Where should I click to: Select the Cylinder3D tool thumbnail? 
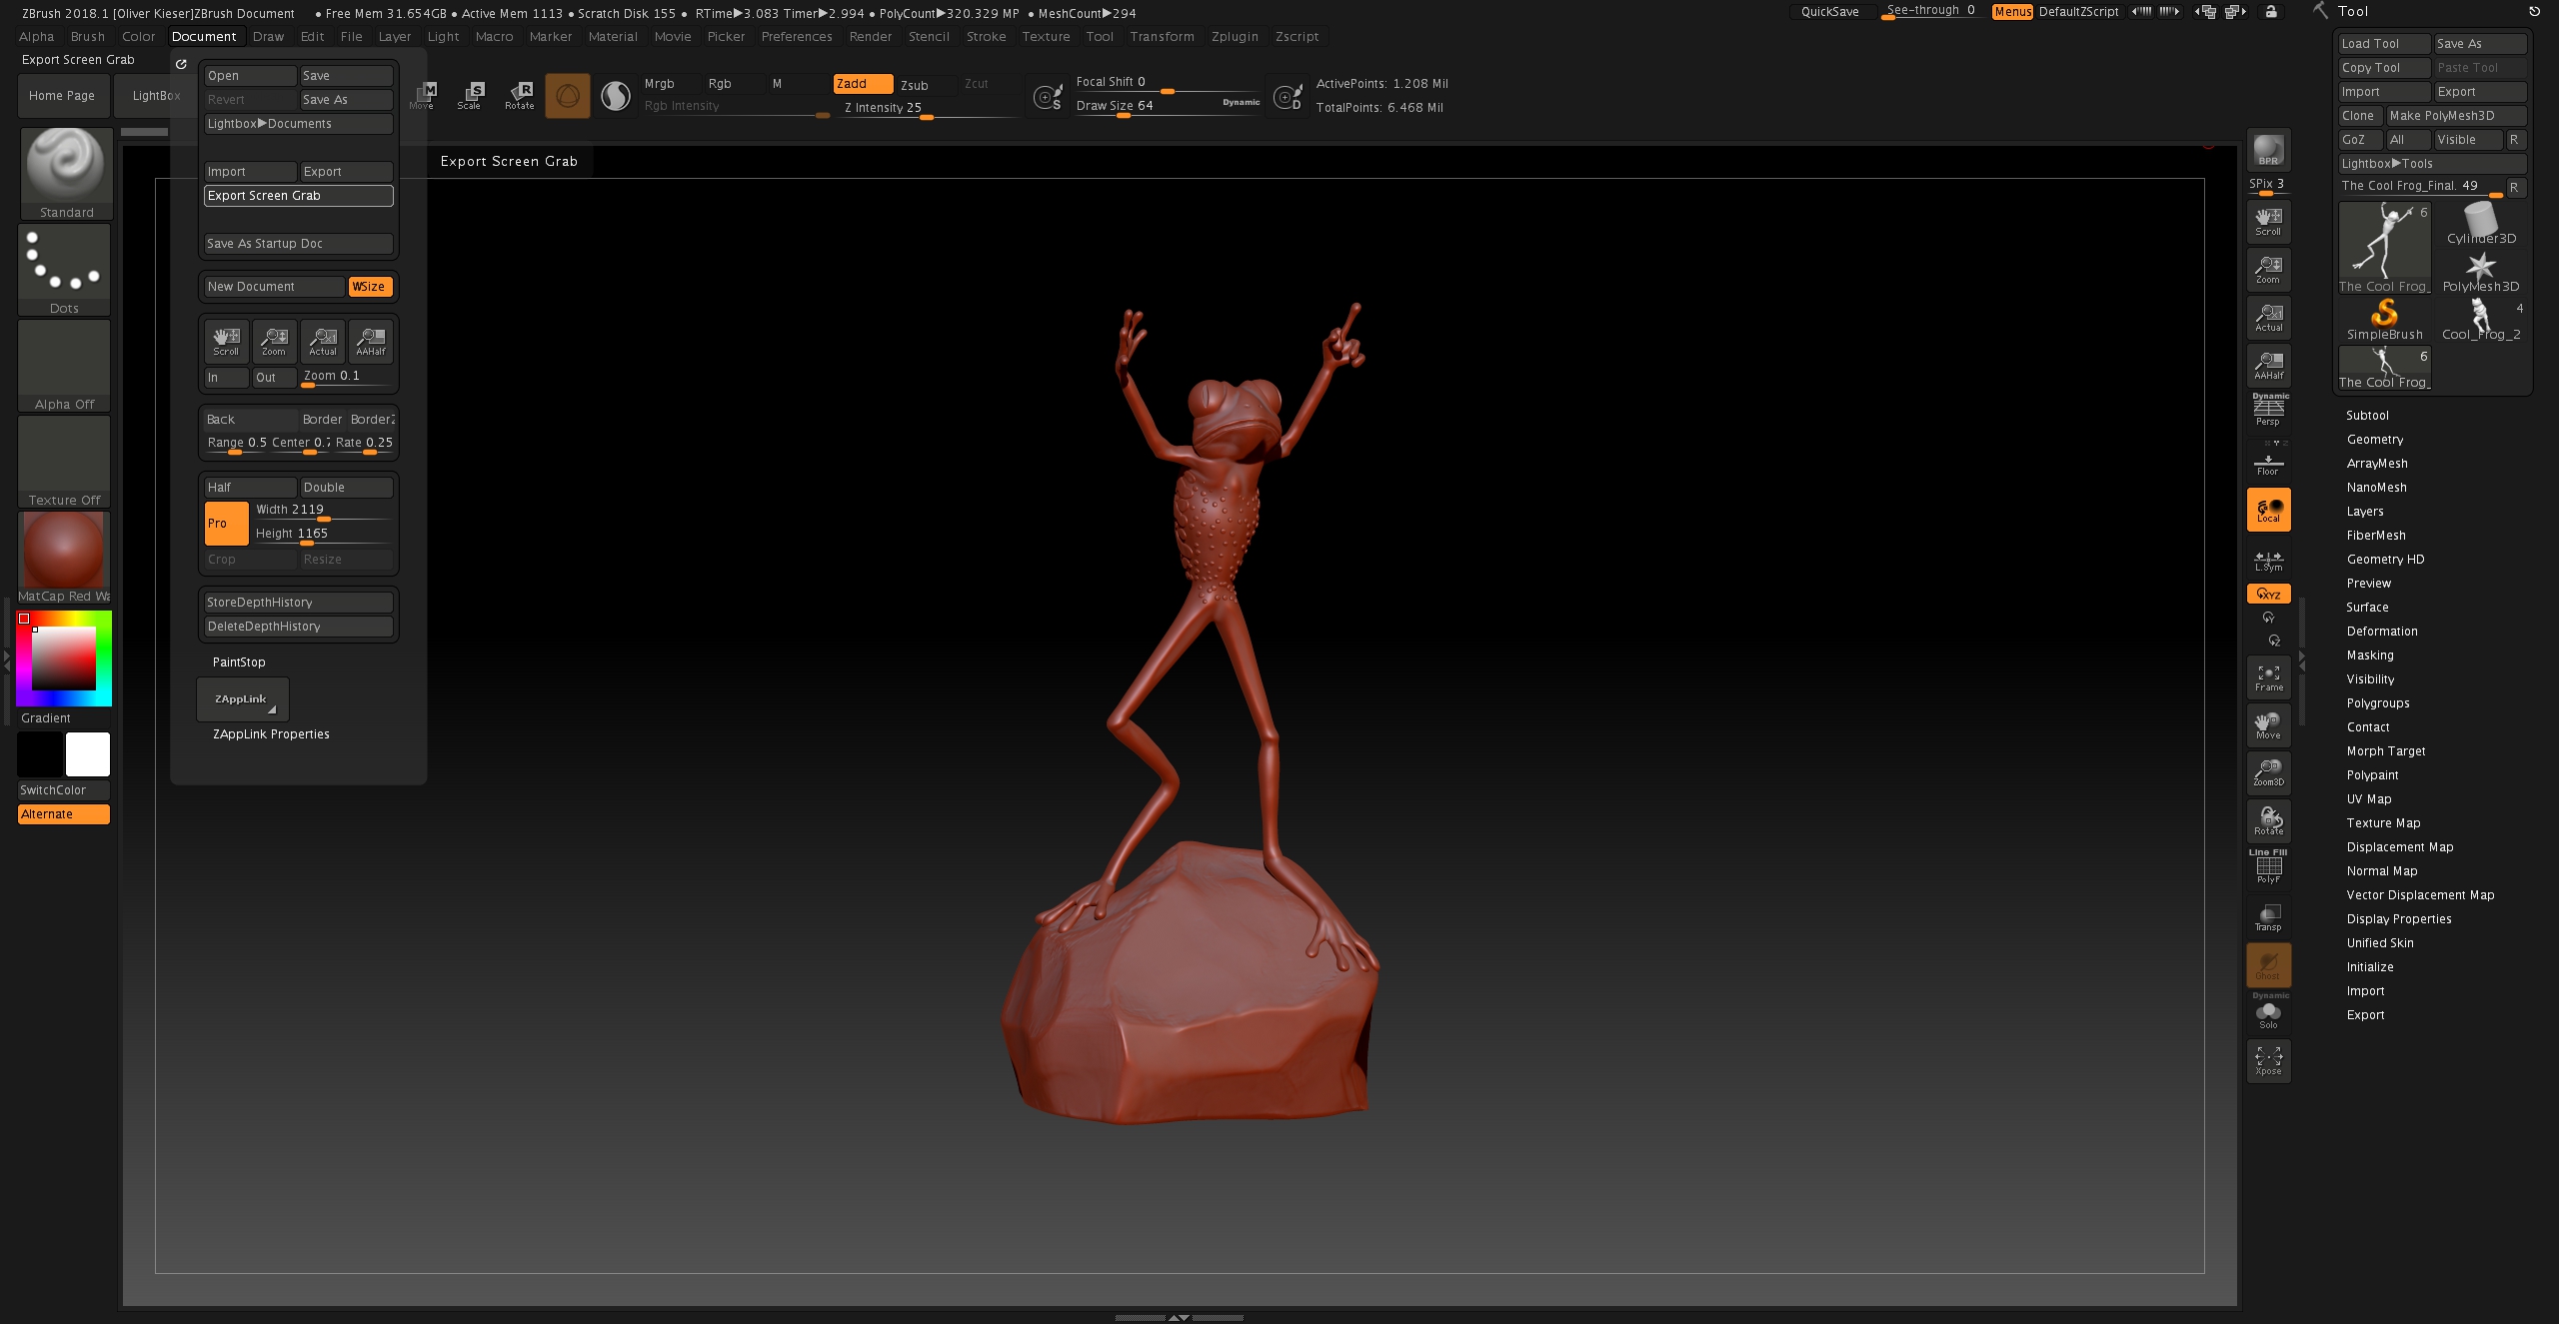point(2481,223)
